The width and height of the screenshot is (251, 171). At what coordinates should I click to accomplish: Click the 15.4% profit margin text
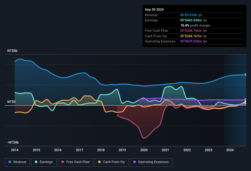[195, 25]
